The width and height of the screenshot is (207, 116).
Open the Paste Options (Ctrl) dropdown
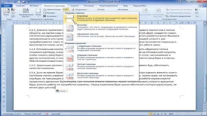point(61,91)
